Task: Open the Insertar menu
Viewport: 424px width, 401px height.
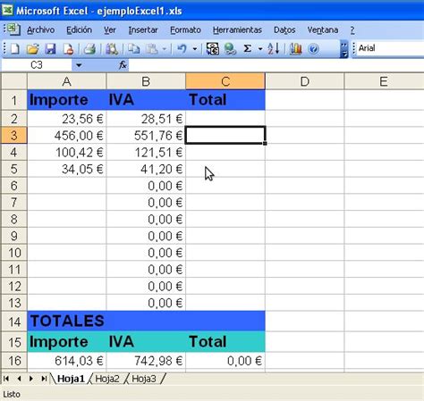Action: (x=143, y=30)
